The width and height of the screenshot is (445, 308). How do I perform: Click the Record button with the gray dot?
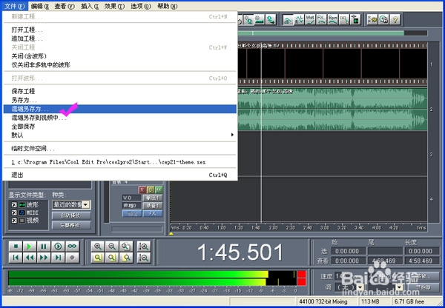72,257
